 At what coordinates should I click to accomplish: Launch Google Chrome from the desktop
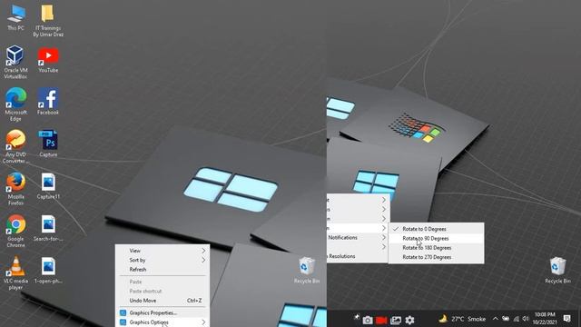coord(15,231)
